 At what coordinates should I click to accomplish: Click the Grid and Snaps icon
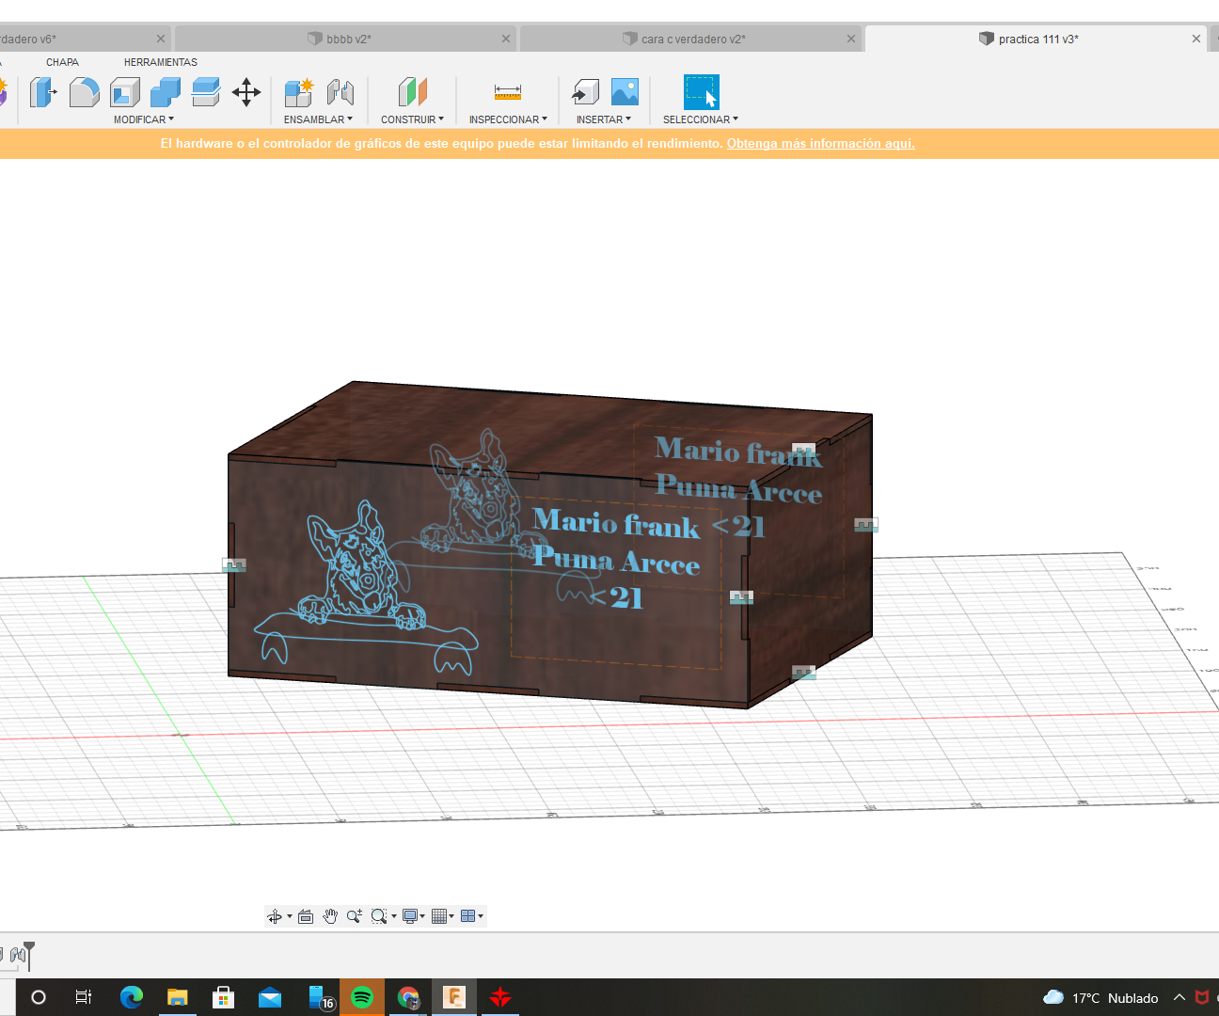point(439,916)
